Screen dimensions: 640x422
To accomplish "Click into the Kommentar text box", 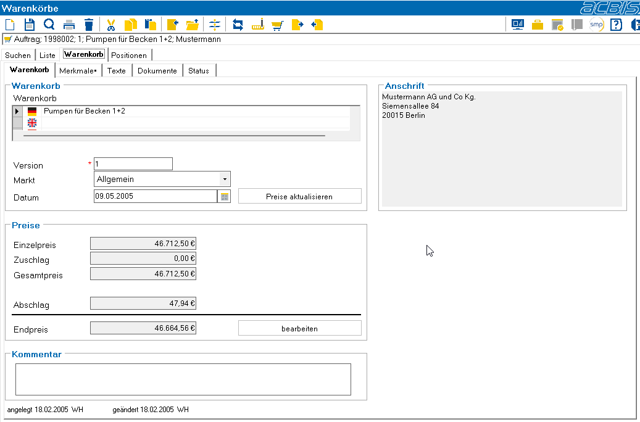I will click(183, 379).
